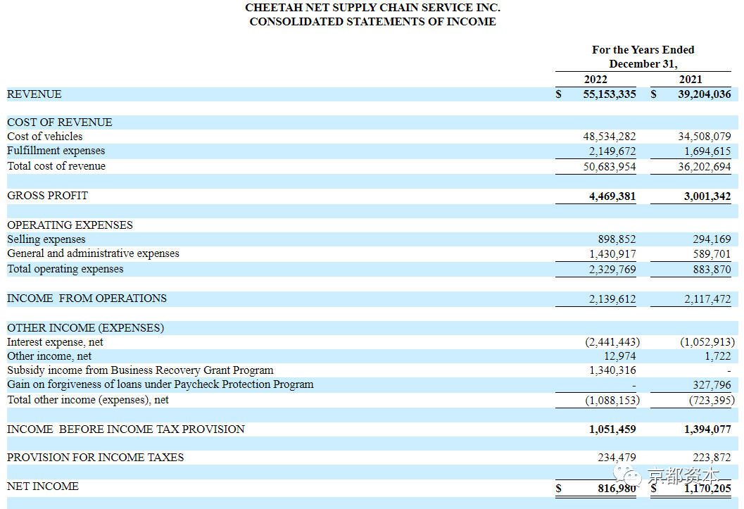Viewport: 744px width, 509px height.
Task: Select the Fulfillment expenses 2022 amount
Action: 612,151
